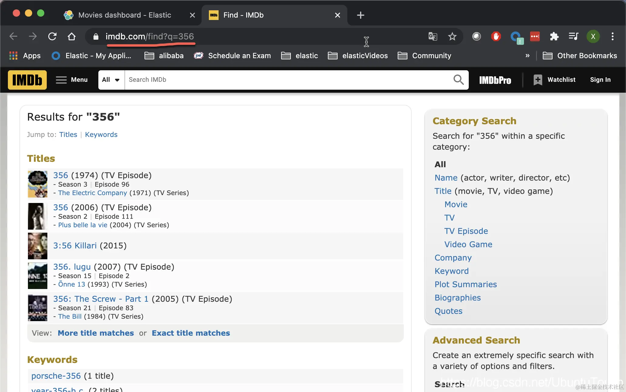This screenshot has width=626, height=392.
Task: Open Chrome three-dot options menu
Action: (612, 37)
